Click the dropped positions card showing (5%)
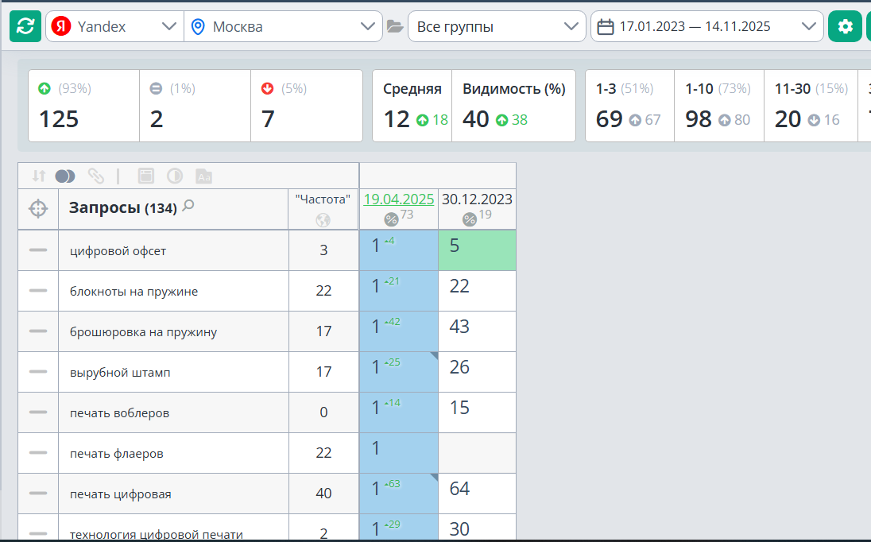The image size is (871, 542). [x=307, y=106]
